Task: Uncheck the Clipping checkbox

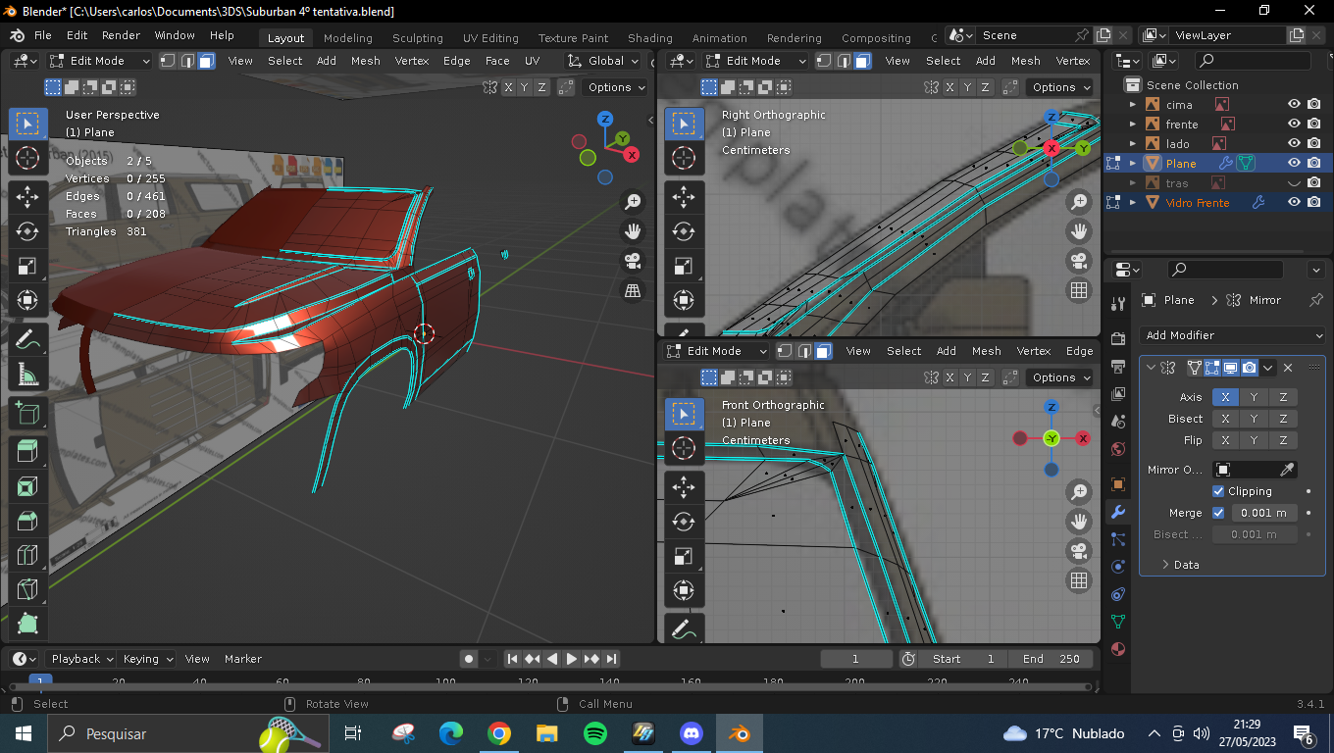Action: coord(1218,491)
